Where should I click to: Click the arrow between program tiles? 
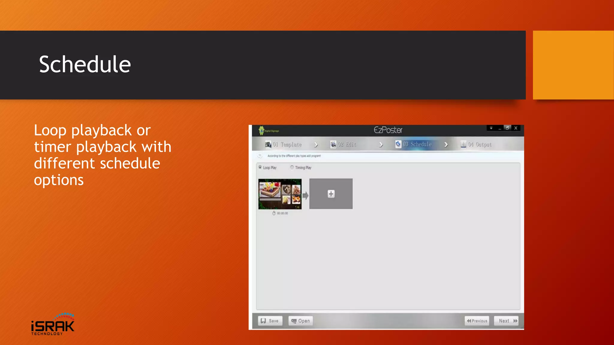coord(306,196)
